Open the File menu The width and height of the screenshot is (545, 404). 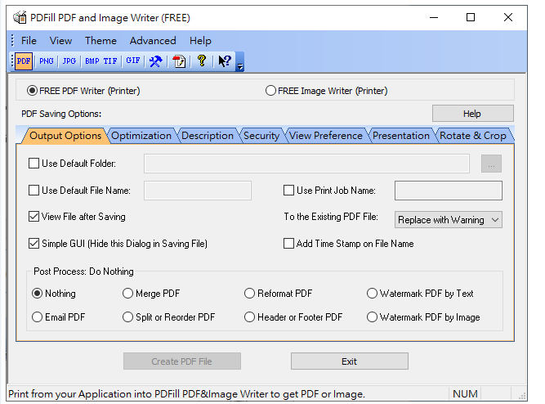(x=29, y=41)
